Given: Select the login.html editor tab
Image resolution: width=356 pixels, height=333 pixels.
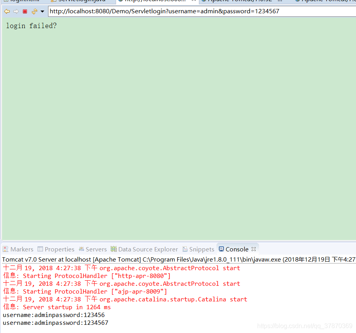Looking at the screenshot, I should [23, 1].
